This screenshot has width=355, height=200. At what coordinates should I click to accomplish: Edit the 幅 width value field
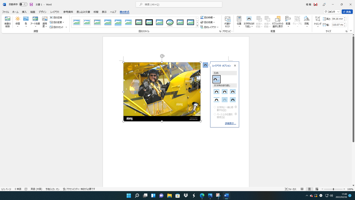(x=338, y=25)
